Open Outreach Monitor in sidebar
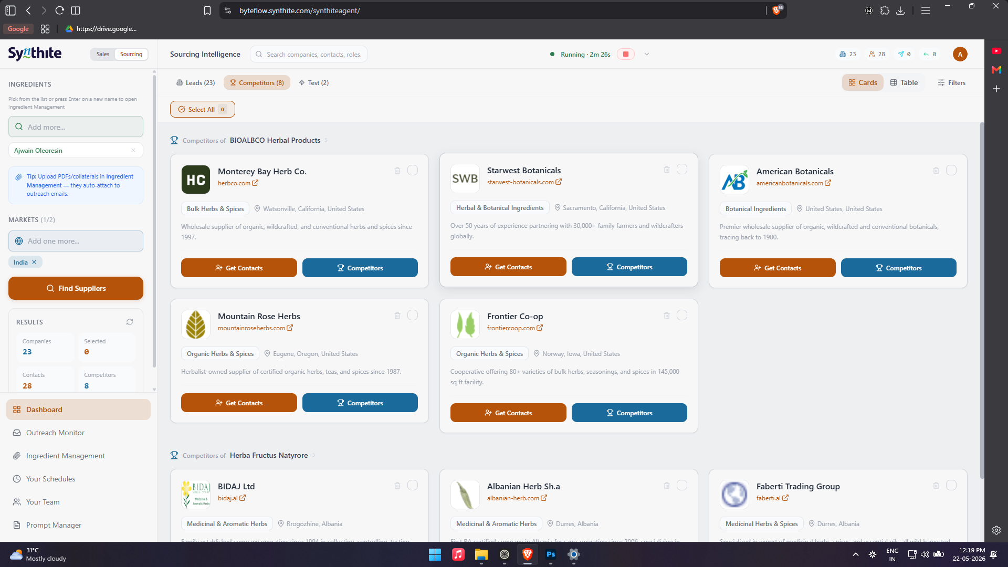The height and width of the screenshot is (567, 1008). click(78, 433)
